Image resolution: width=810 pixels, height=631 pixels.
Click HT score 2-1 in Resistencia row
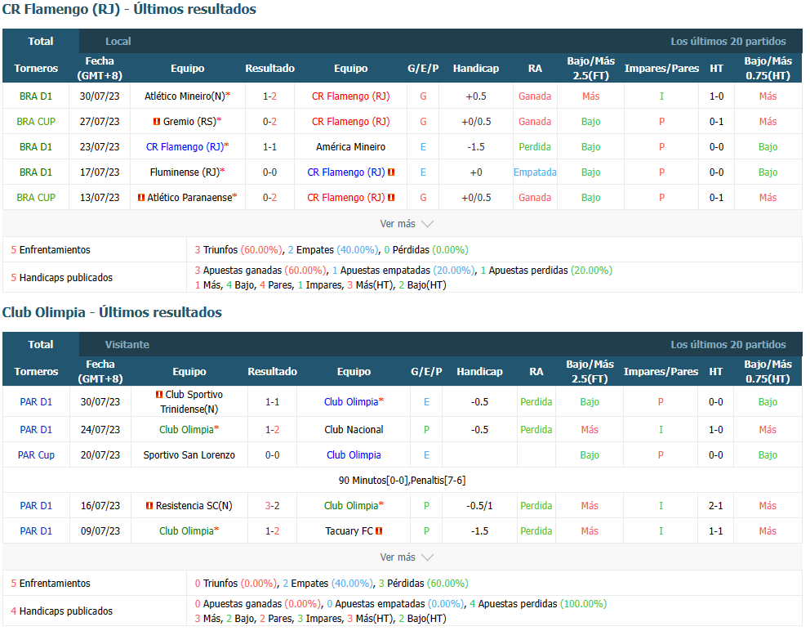[x=715, y=506]
